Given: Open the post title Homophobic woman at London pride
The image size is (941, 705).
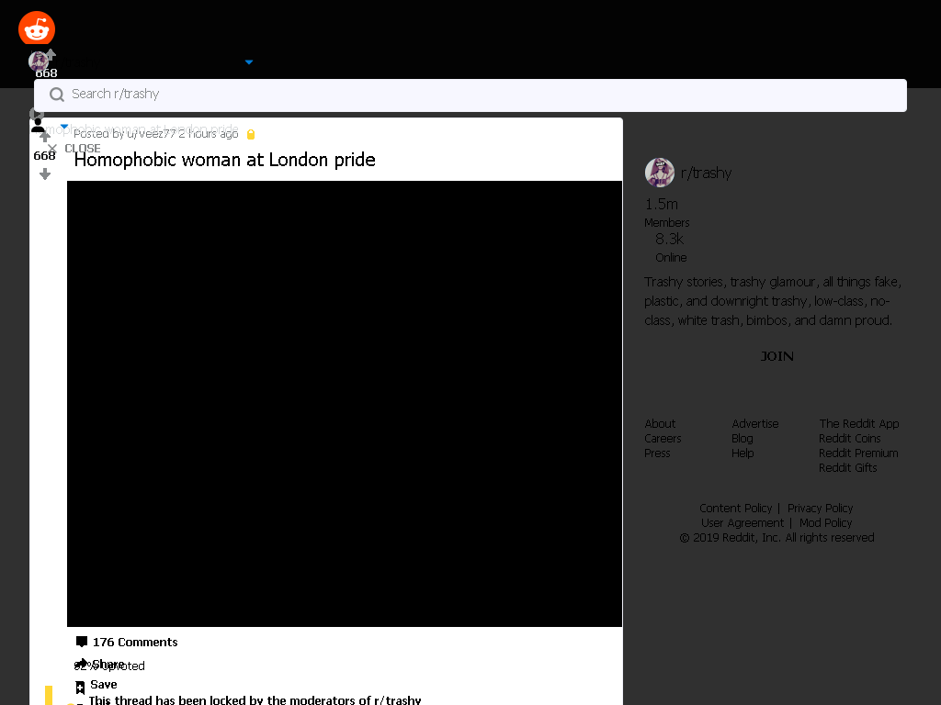Looking at the screenshot, I should (x=225, y=160).
